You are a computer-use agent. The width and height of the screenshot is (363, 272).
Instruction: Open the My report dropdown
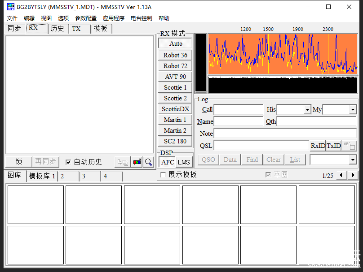353,109
